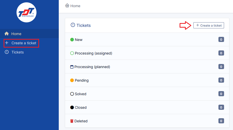The height and width of the screenshot is (130, 233).
Task: Click the exclamation icon beside sidebar Tickets
Action: [x=7, y=52]
